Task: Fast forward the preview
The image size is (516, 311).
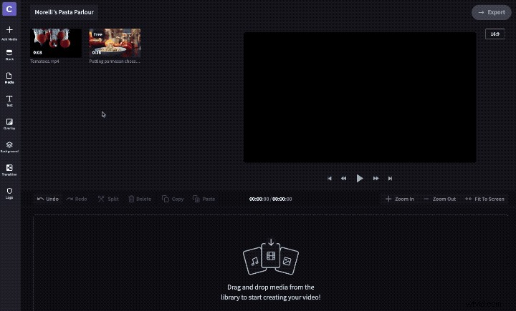Action: coord(376,178)
